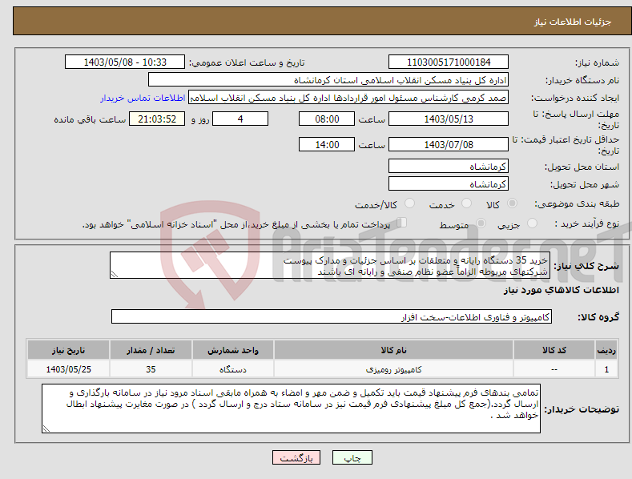Click the شهر محل تحویل label
Image resolution: width=632 pixels, height=479 pixels.
585,184
